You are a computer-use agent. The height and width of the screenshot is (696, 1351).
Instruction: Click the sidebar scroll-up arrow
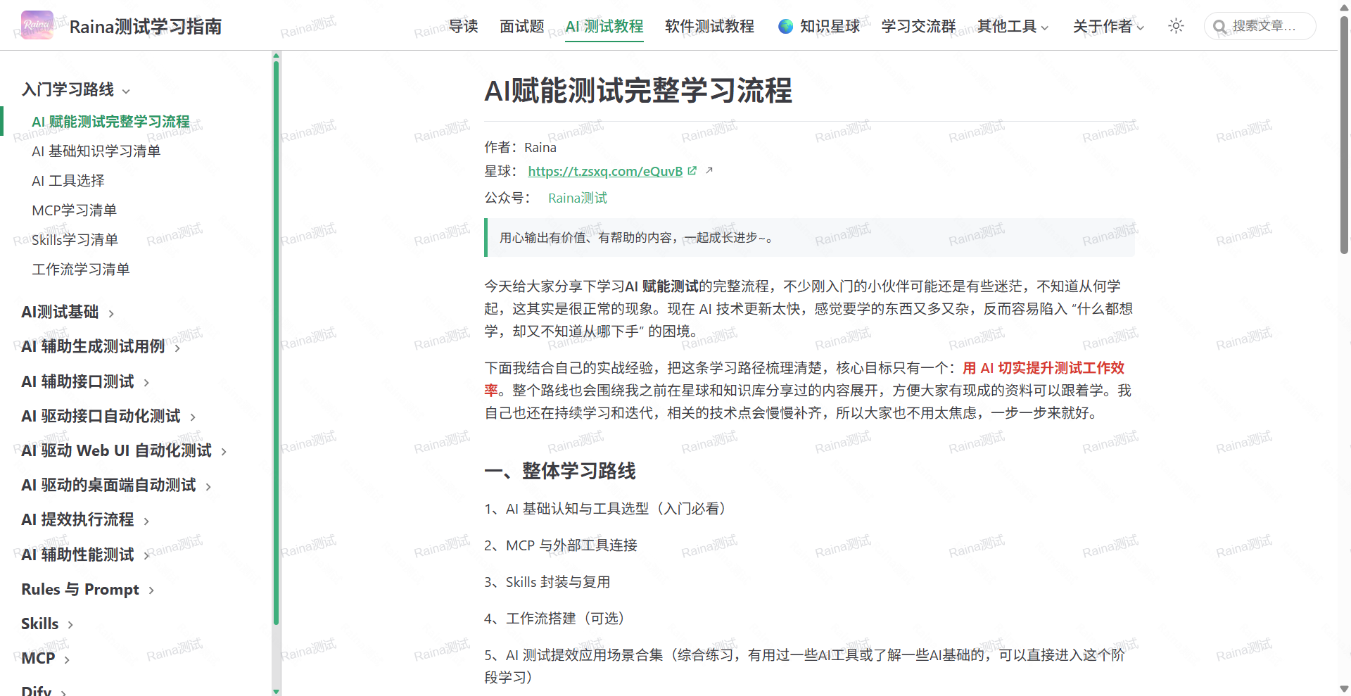pos(276,56)
